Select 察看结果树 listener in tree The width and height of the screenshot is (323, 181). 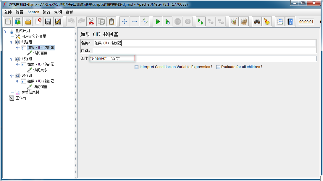point(30,92)
